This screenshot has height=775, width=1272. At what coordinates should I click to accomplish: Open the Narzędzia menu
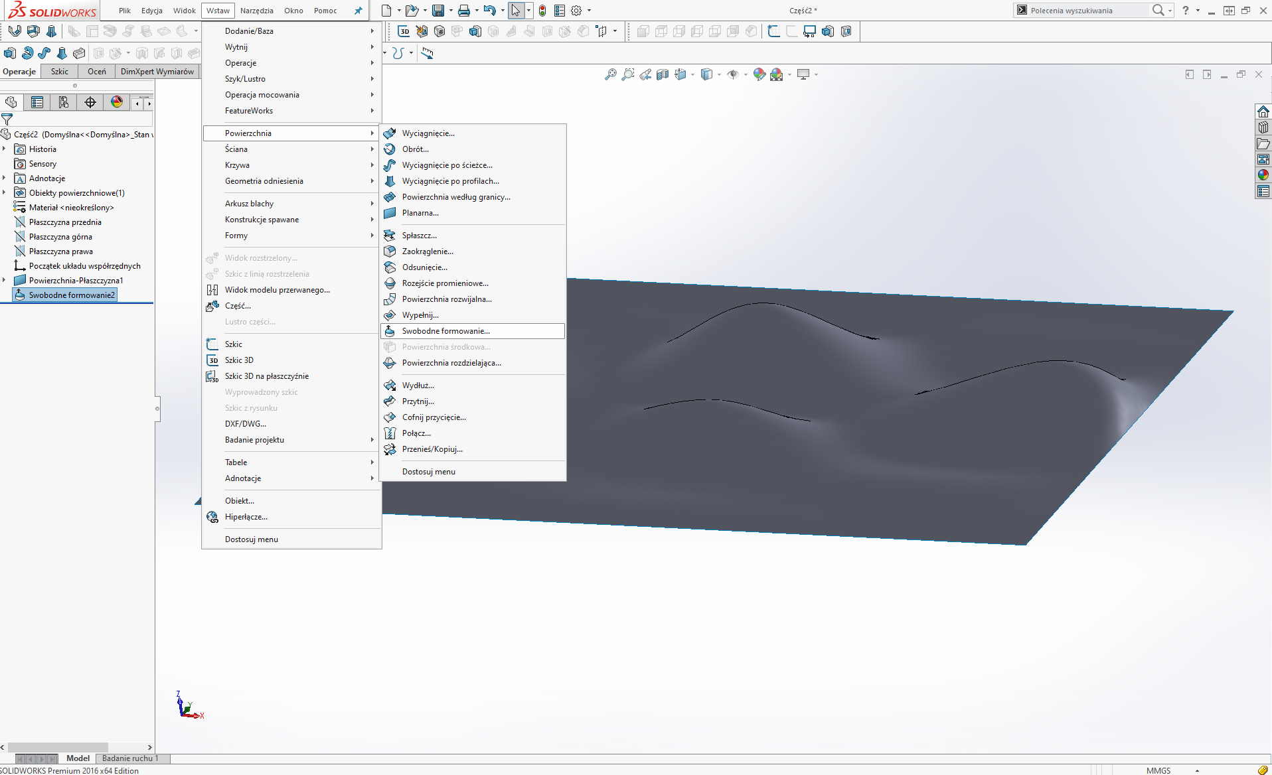pyautogui.click(x=257, y=11)
